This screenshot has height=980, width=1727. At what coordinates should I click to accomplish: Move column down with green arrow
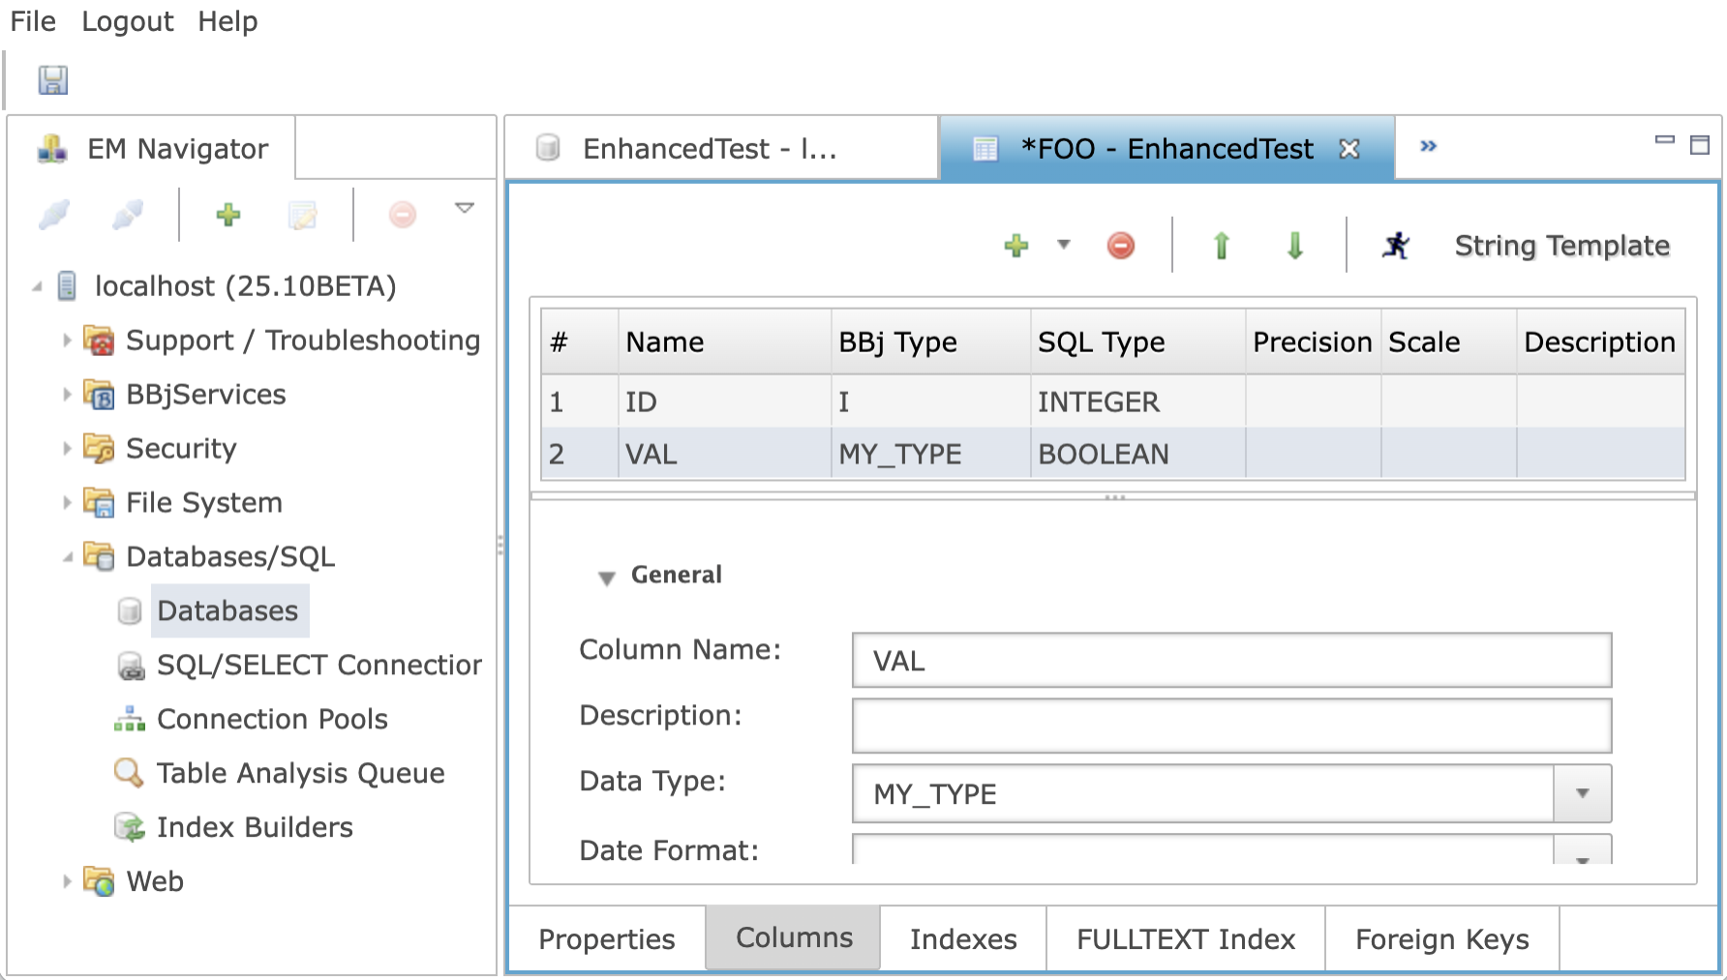(x=1294, y=246)
